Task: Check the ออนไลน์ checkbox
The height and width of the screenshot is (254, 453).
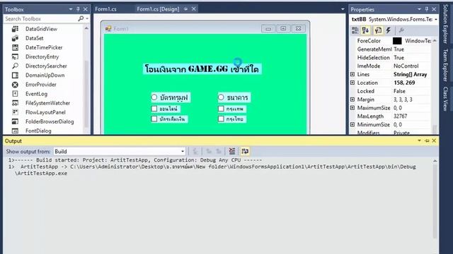Action: 154,109
